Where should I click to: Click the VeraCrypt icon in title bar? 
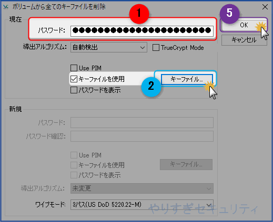click(6, 7)
